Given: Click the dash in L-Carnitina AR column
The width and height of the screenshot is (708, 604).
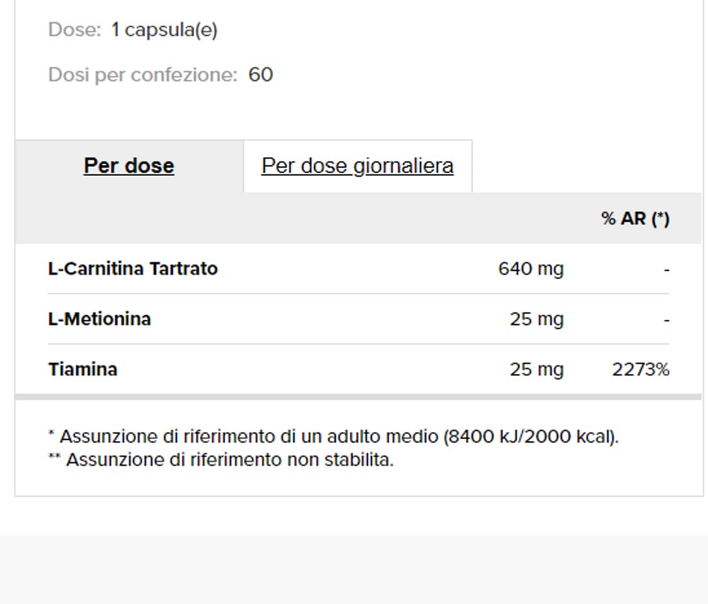Looking at the screenshot, I should click(x=667, y=270).
